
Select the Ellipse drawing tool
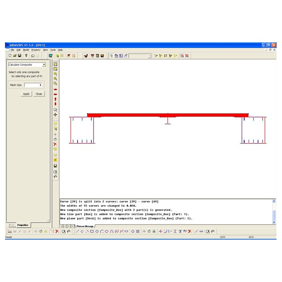[x=107, y=231]
